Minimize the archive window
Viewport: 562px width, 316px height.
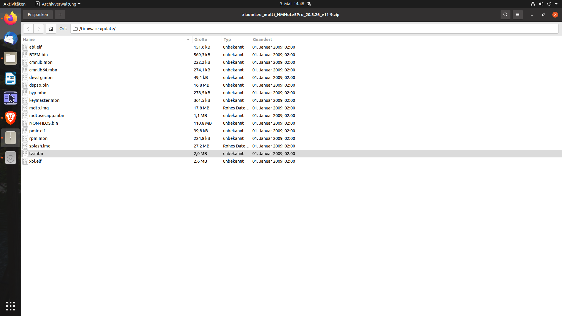532,15
